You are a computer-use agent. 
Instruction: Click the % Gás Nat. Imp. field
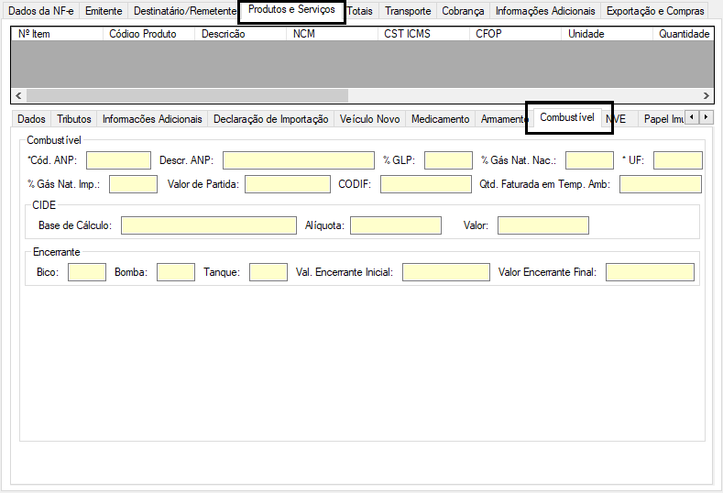133,184
